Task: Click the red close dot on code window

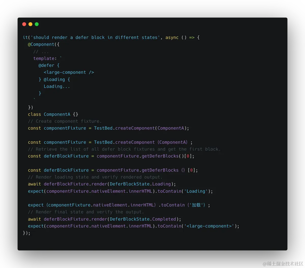Action: (24, 24)
